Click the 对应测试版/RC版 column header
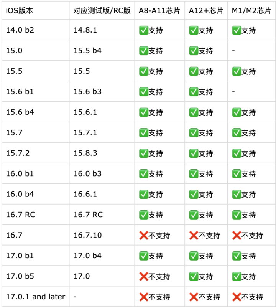The width and height of the screenshot is (276, 307). point(102,10)
